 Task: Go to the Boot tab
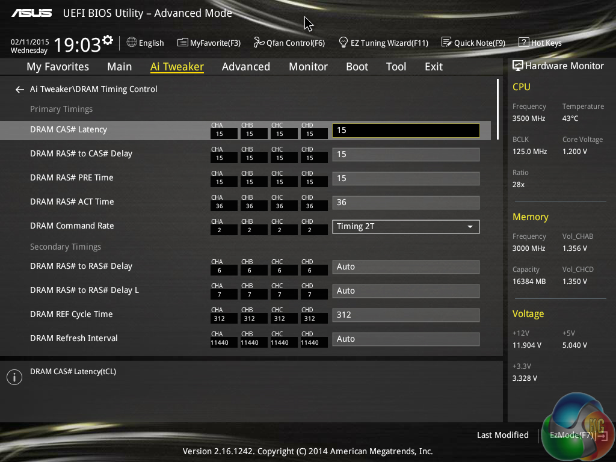[357, 67]
